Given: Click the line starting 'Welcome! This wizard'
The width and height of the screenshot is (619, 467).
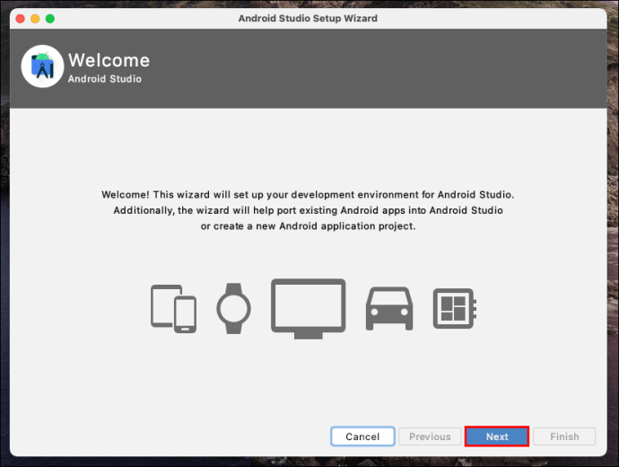Looking at the screenshot, I should click(308, 195).
